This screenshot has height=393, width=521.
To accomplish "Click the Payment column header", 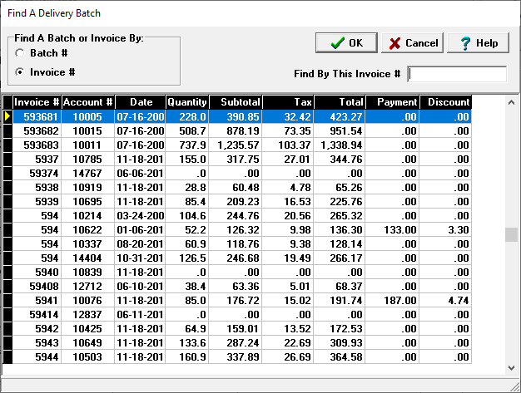I will tap(392, 102).
